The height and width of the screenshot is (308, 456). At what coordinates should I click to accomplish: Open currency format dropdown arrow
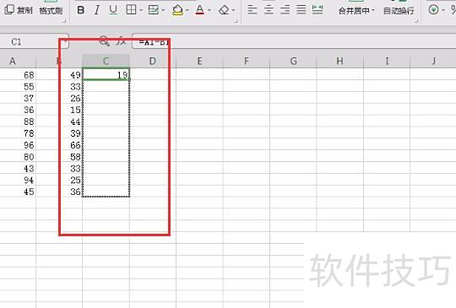443,10
